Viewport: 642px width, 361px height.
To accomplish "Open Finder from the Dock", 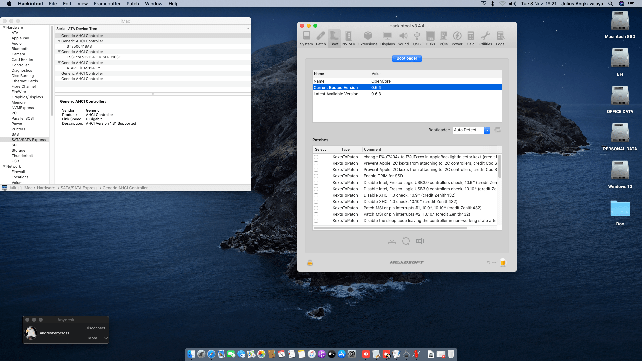I will point(191,354).
